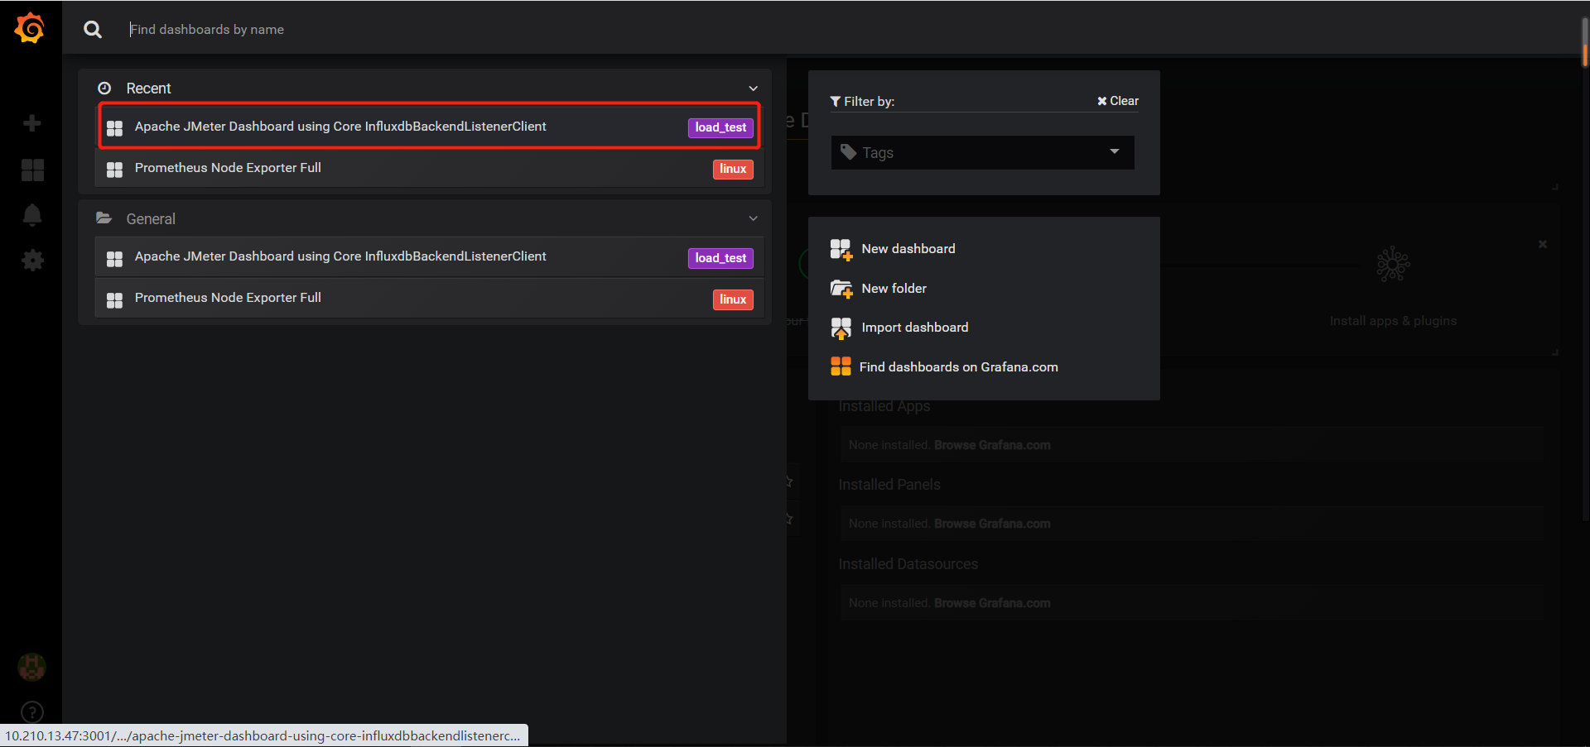
Task: Click the dashboard icon of the Recent Prometheus Node Exporter row
Action: pos(114,169)
